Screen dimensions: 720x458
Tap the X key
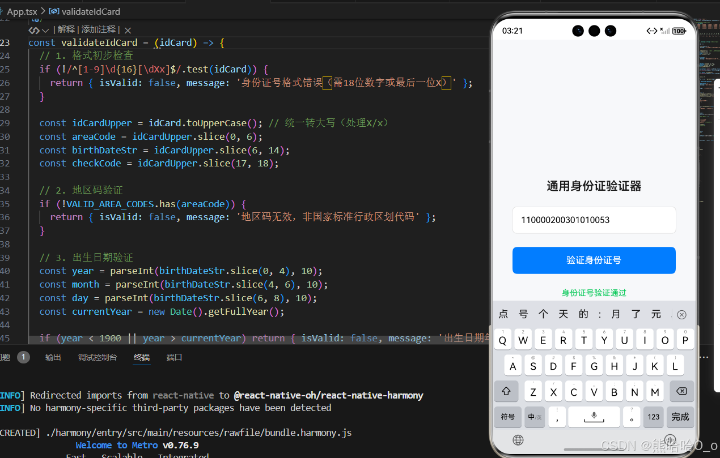pyautogui.click(x=553, y=391)
